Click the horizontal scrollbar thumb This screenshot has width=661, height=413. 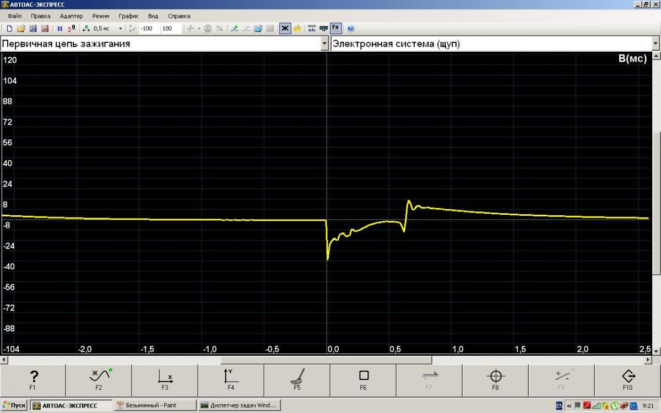click(326, 360)
